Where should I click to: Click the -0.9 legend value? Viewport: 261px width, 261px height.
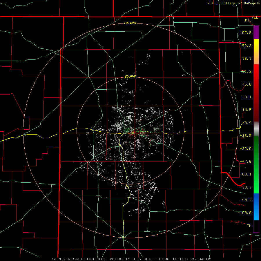click(247, 123)
